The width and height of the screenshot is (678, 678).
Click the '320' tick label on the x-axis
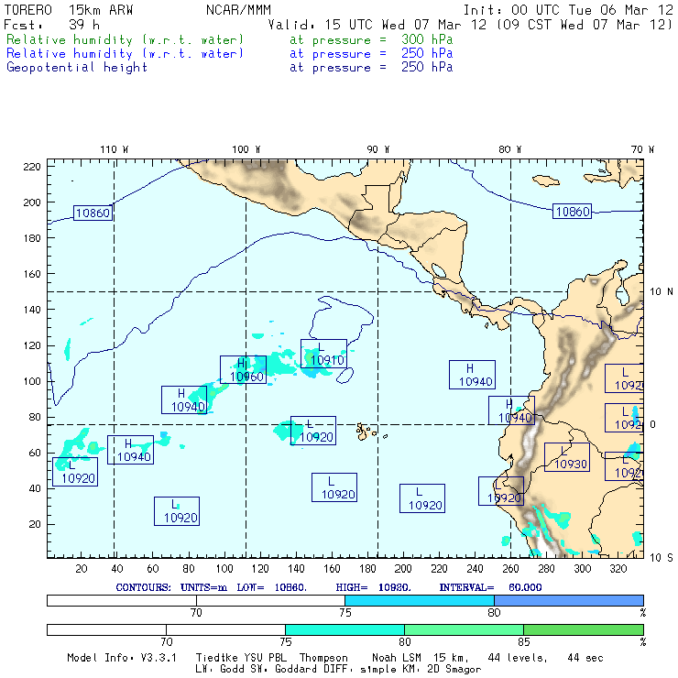click(x=618, y=569)
